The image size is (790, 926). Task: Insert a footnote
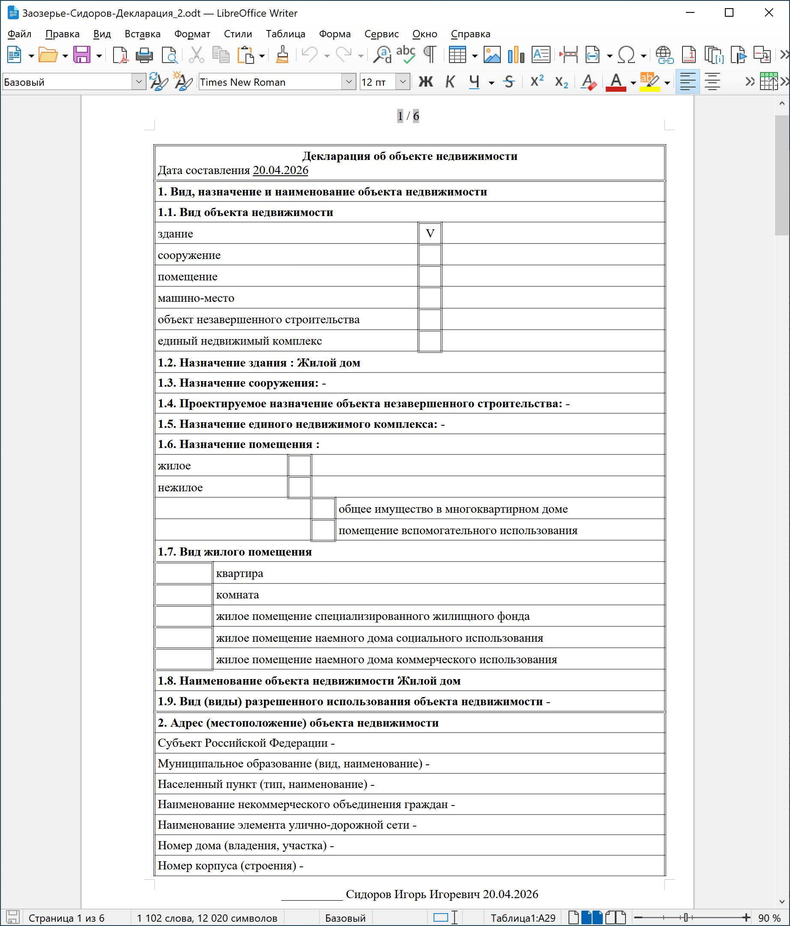688,55
